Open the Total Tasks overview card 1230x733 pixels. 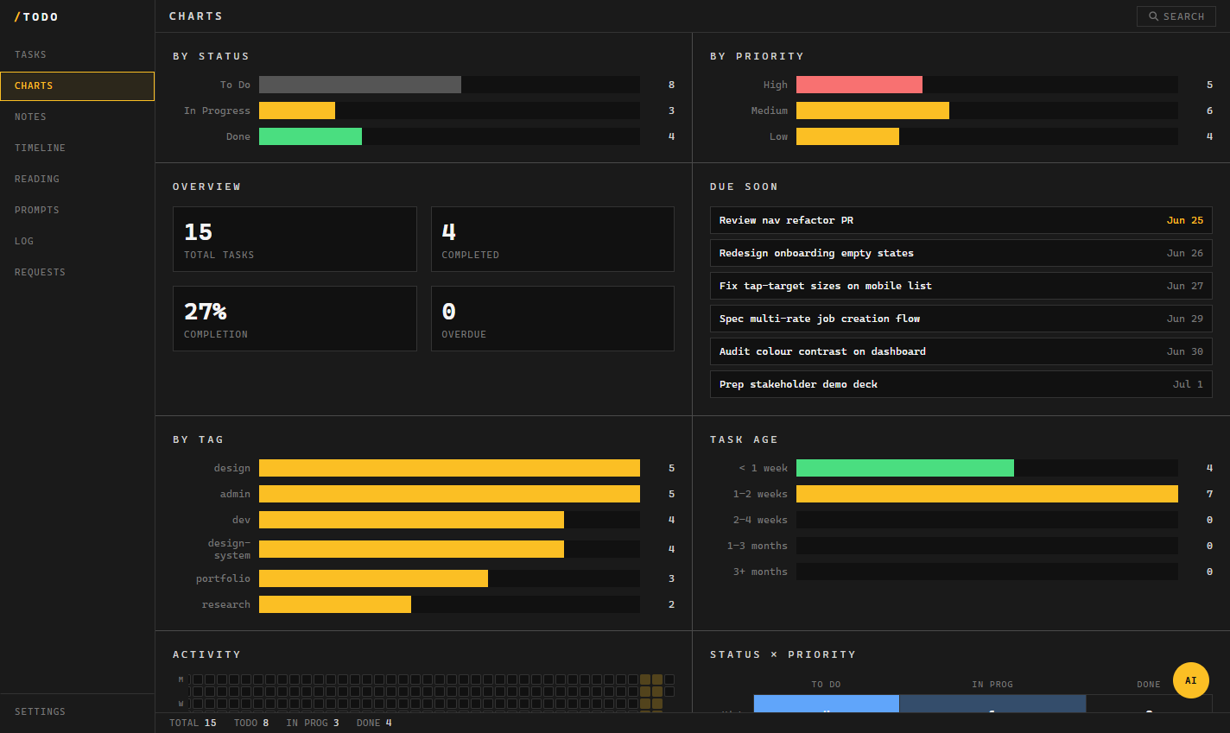pos(295,239)
